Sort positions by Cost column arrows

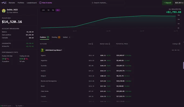pos(92,44)
